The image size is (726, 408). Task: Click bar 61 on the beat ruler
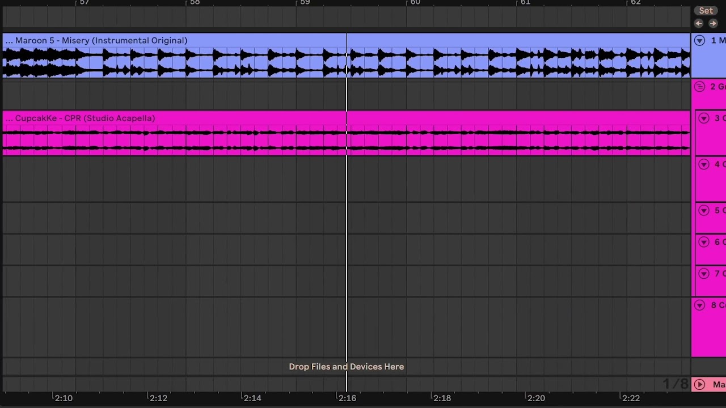(525, 3)
